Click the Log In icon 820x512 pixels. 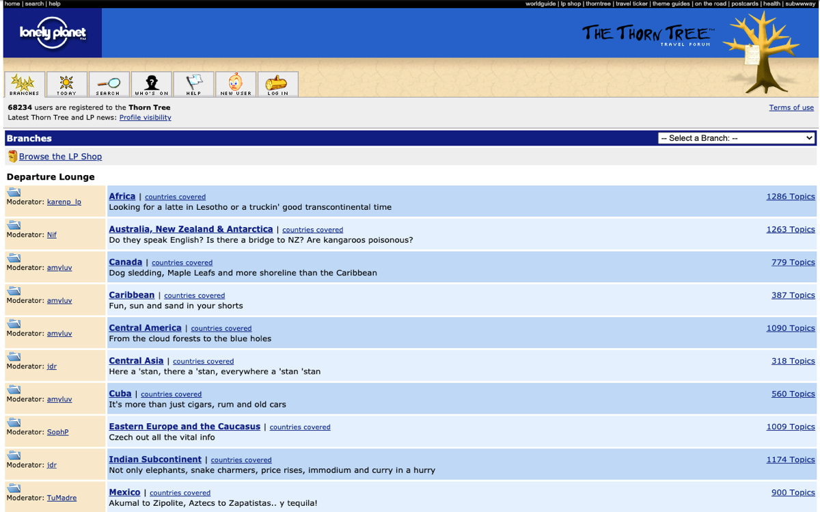tap(278, 84)
